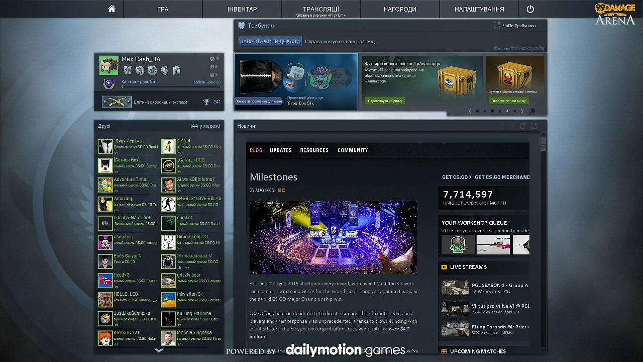643x362 pixels.
Task: Select the second carousel page dot
Action: point(485,111)
